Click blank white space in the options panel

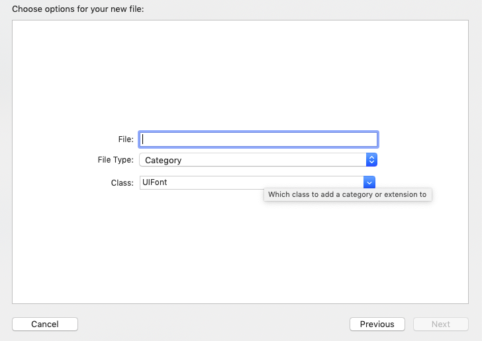(x=245, y=73)
